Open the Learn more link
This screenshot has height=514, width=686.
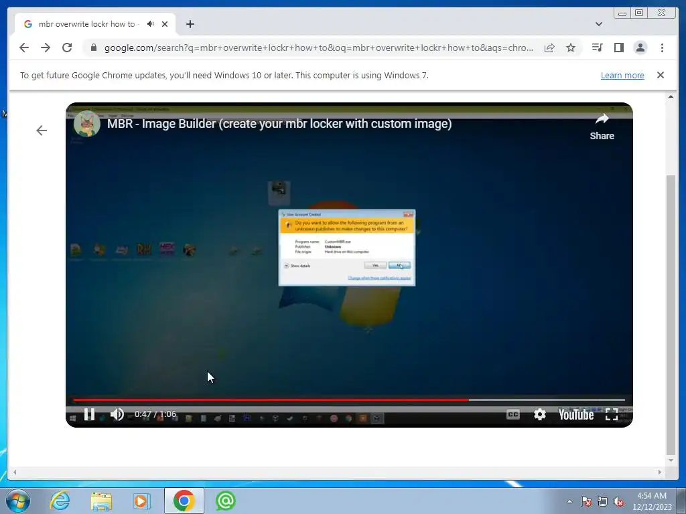click(622, 75)
